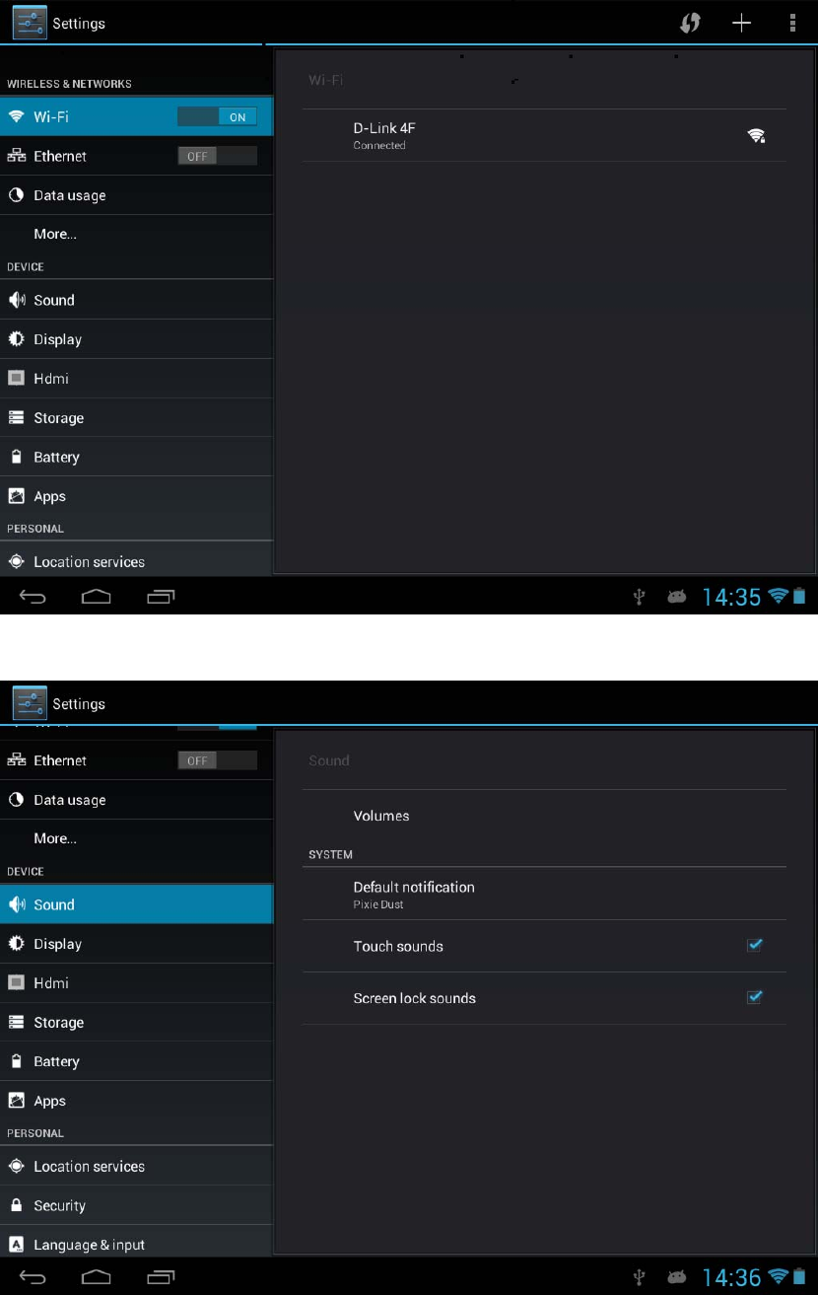Click the battery status icon beside 14:35 clock
Screen dimensions: 818x1295
pyautogui.click(x=799, y=596)
